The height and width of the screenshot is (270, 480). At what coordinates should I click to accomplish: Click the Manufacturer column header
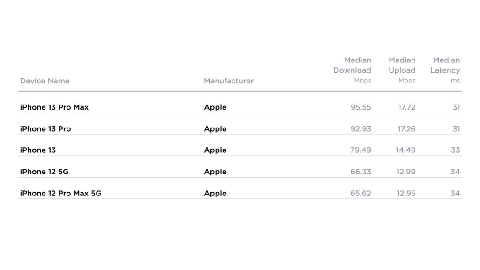click(228, 81)
